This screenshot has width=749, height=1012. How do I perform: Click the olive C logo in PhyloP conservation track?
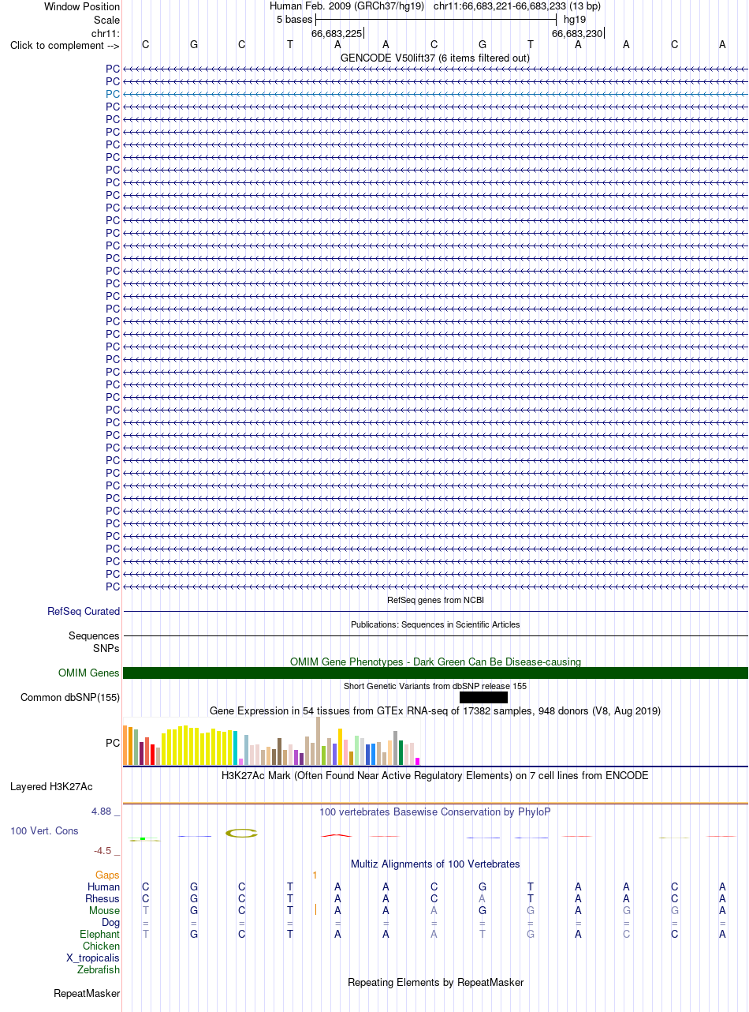coord(242,833)
